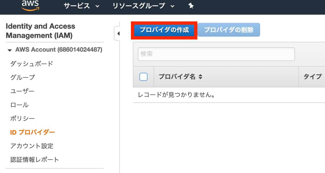Click the レコードが見つかりません message
Image resolution: width=325 pixels, height=173 pixels.
click(x=176, y=95)
